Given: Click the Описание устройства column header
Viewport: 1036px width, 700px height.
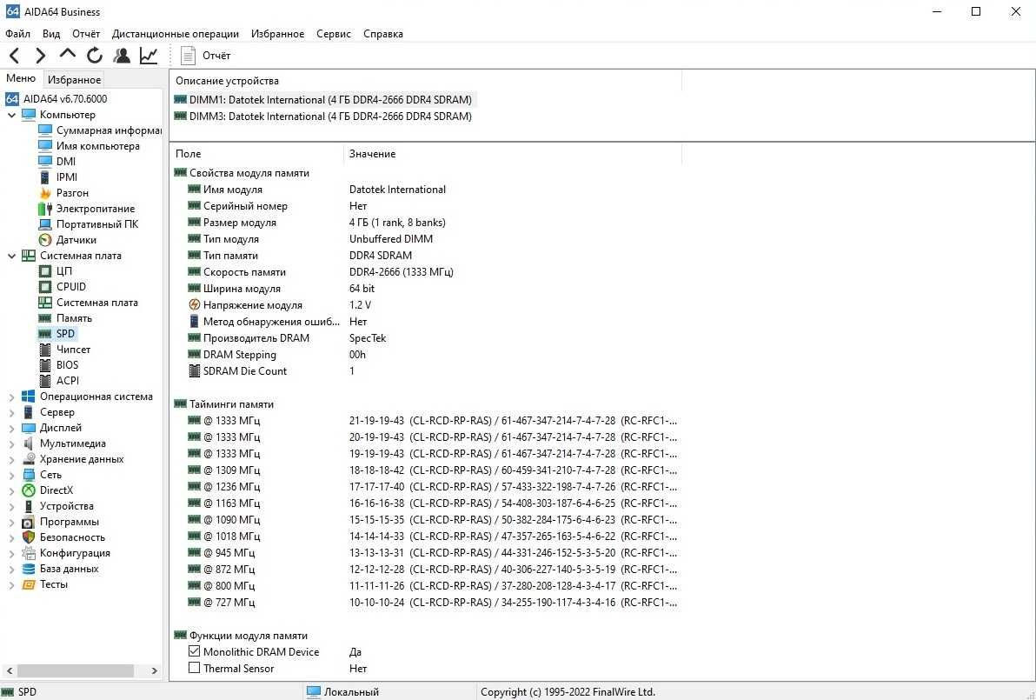Looking at the screenshot, I should click(x=426, y=81).
